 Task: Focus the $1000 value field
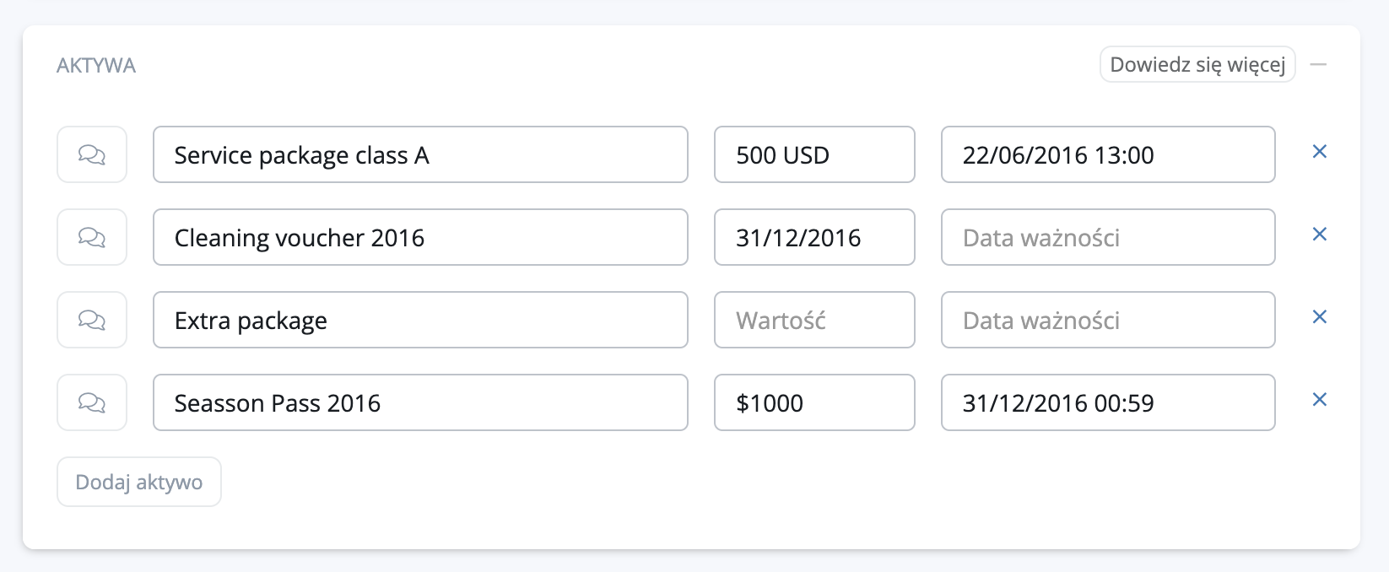tap(814, 402)
